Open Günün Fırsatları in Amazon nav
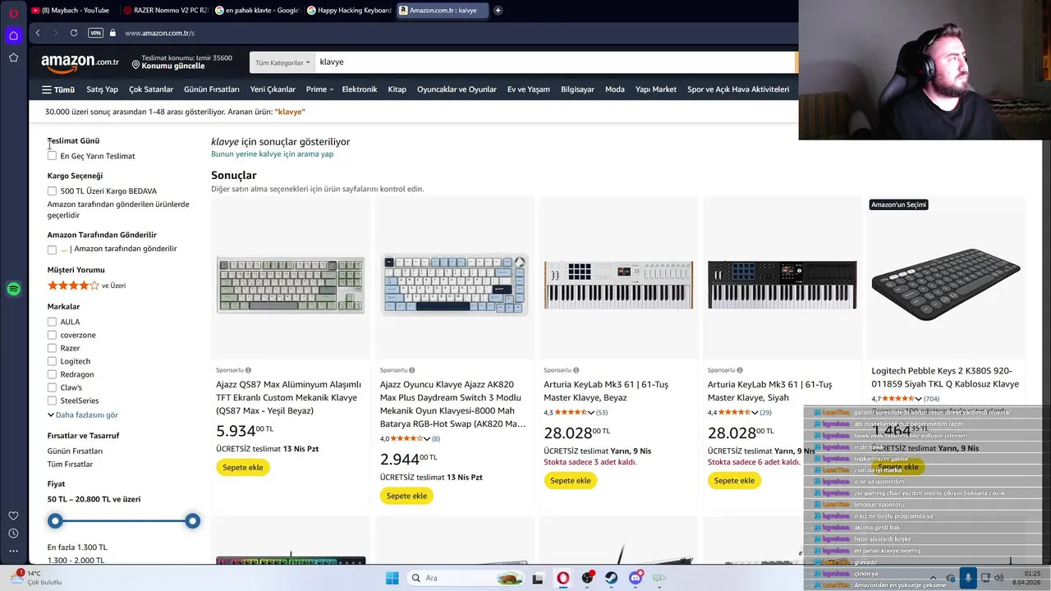 pos(212,89)
